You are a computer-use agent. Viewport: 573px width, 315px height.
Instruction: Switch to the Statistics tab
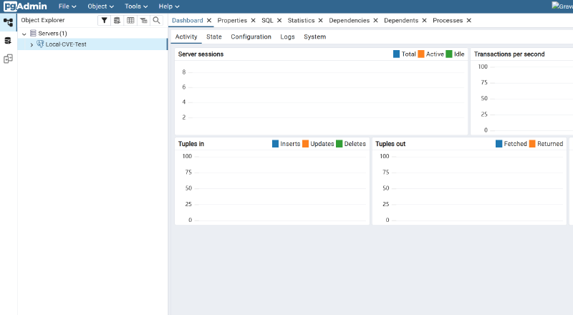click(301, 21)
